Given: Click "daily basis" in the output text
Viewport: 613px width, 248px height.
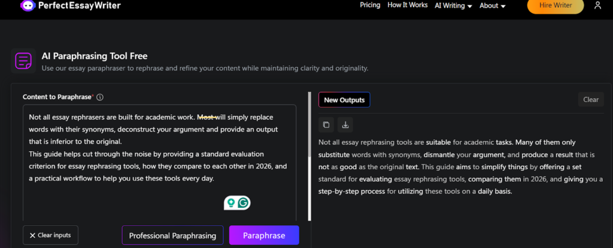Looking at the screenshot, I should click(x=494, y=192).
